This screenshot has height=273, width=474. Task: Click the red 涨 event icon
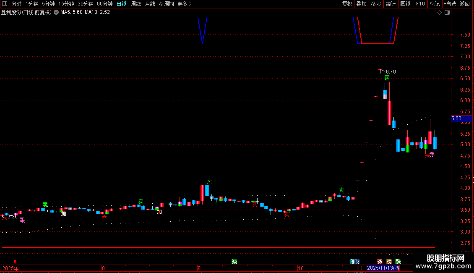coord(380,262)
